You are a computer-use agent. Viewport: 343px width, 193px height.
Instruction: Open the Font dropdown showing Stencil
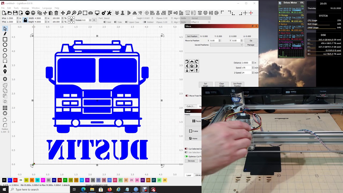(x=120, y=18)
